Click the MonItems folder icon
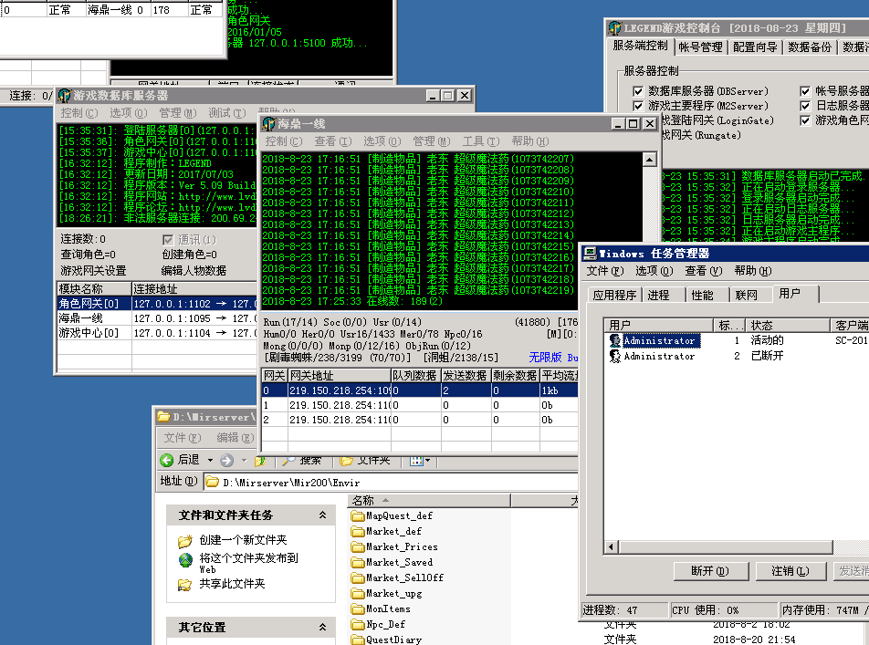This screenshot has height=645, width=869. [x=358, y=609]
